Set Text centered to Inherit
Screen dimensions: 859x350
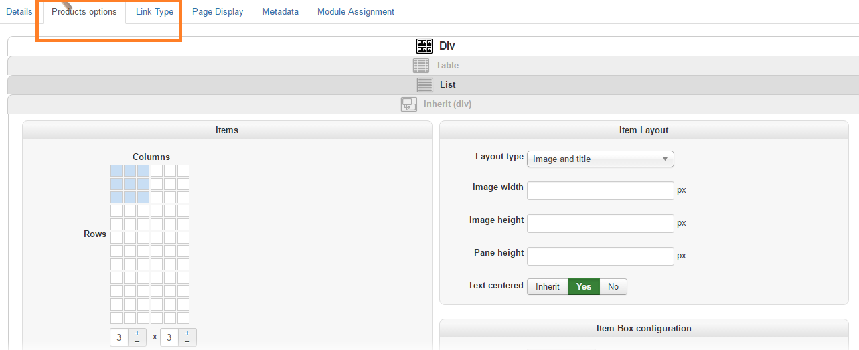[548, 286]
